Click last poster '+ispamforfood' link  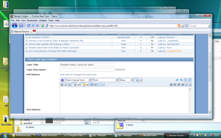[174, 51]
